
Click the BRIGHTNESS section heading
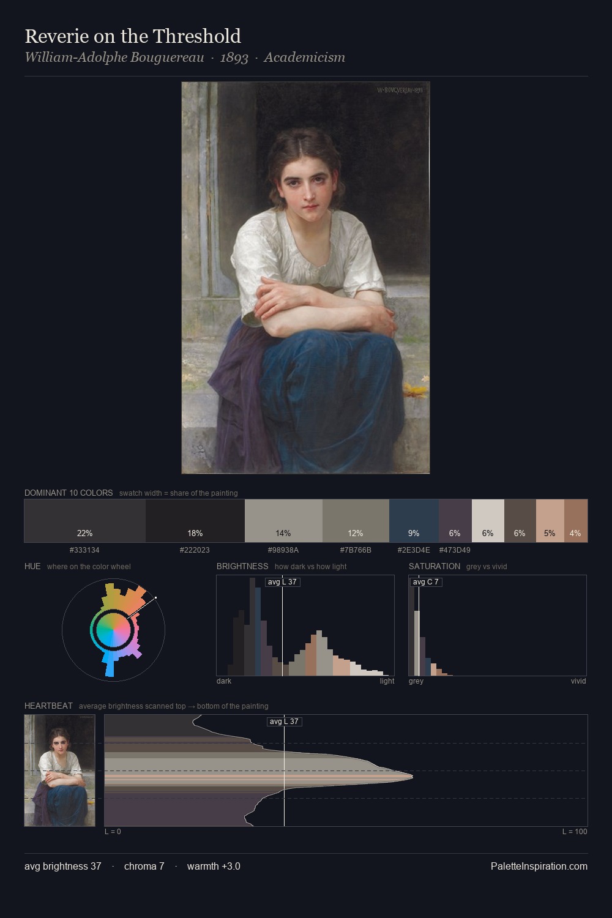click(242, 566)
